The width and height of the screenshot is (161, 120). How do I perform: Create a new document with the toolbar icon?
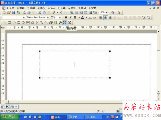pyautogui.click(x=4, y=12)
